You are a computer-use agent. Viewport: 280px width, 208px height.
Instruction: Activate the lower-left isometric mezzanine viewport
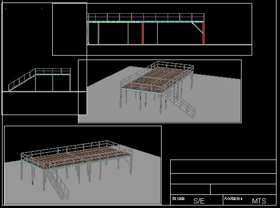tap(83, 165)
